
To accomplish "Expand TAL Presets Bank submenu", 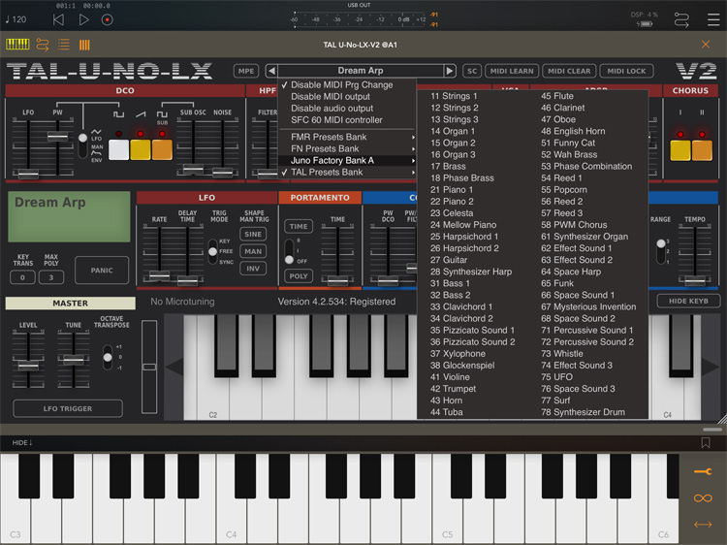I will coord(347,172).
